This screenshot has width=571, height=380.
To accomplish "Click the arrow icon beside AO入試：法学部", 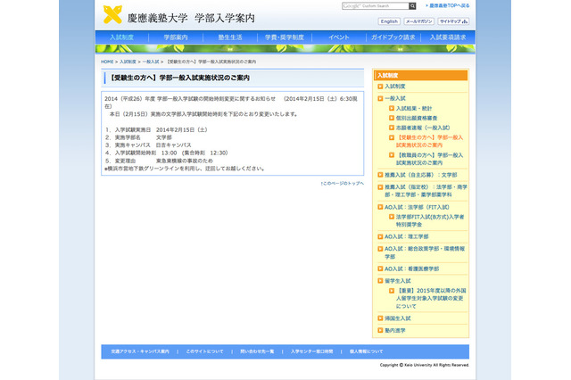I will (380, 207).
